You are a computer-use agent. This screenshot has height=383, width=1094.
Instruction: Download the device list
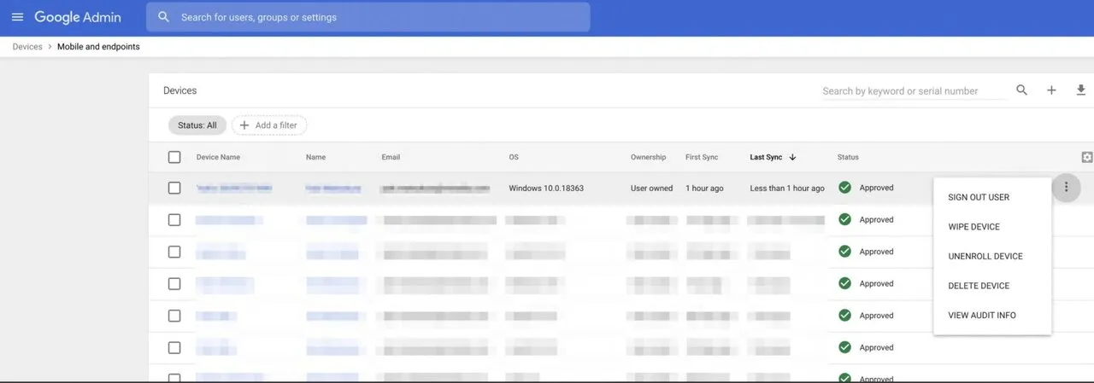pyautogui.click(x=1080, y=90)
